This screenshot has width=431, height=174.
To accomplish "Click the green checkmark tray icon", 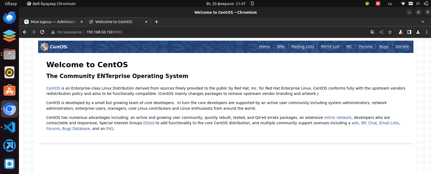I will tap(367, 3).
